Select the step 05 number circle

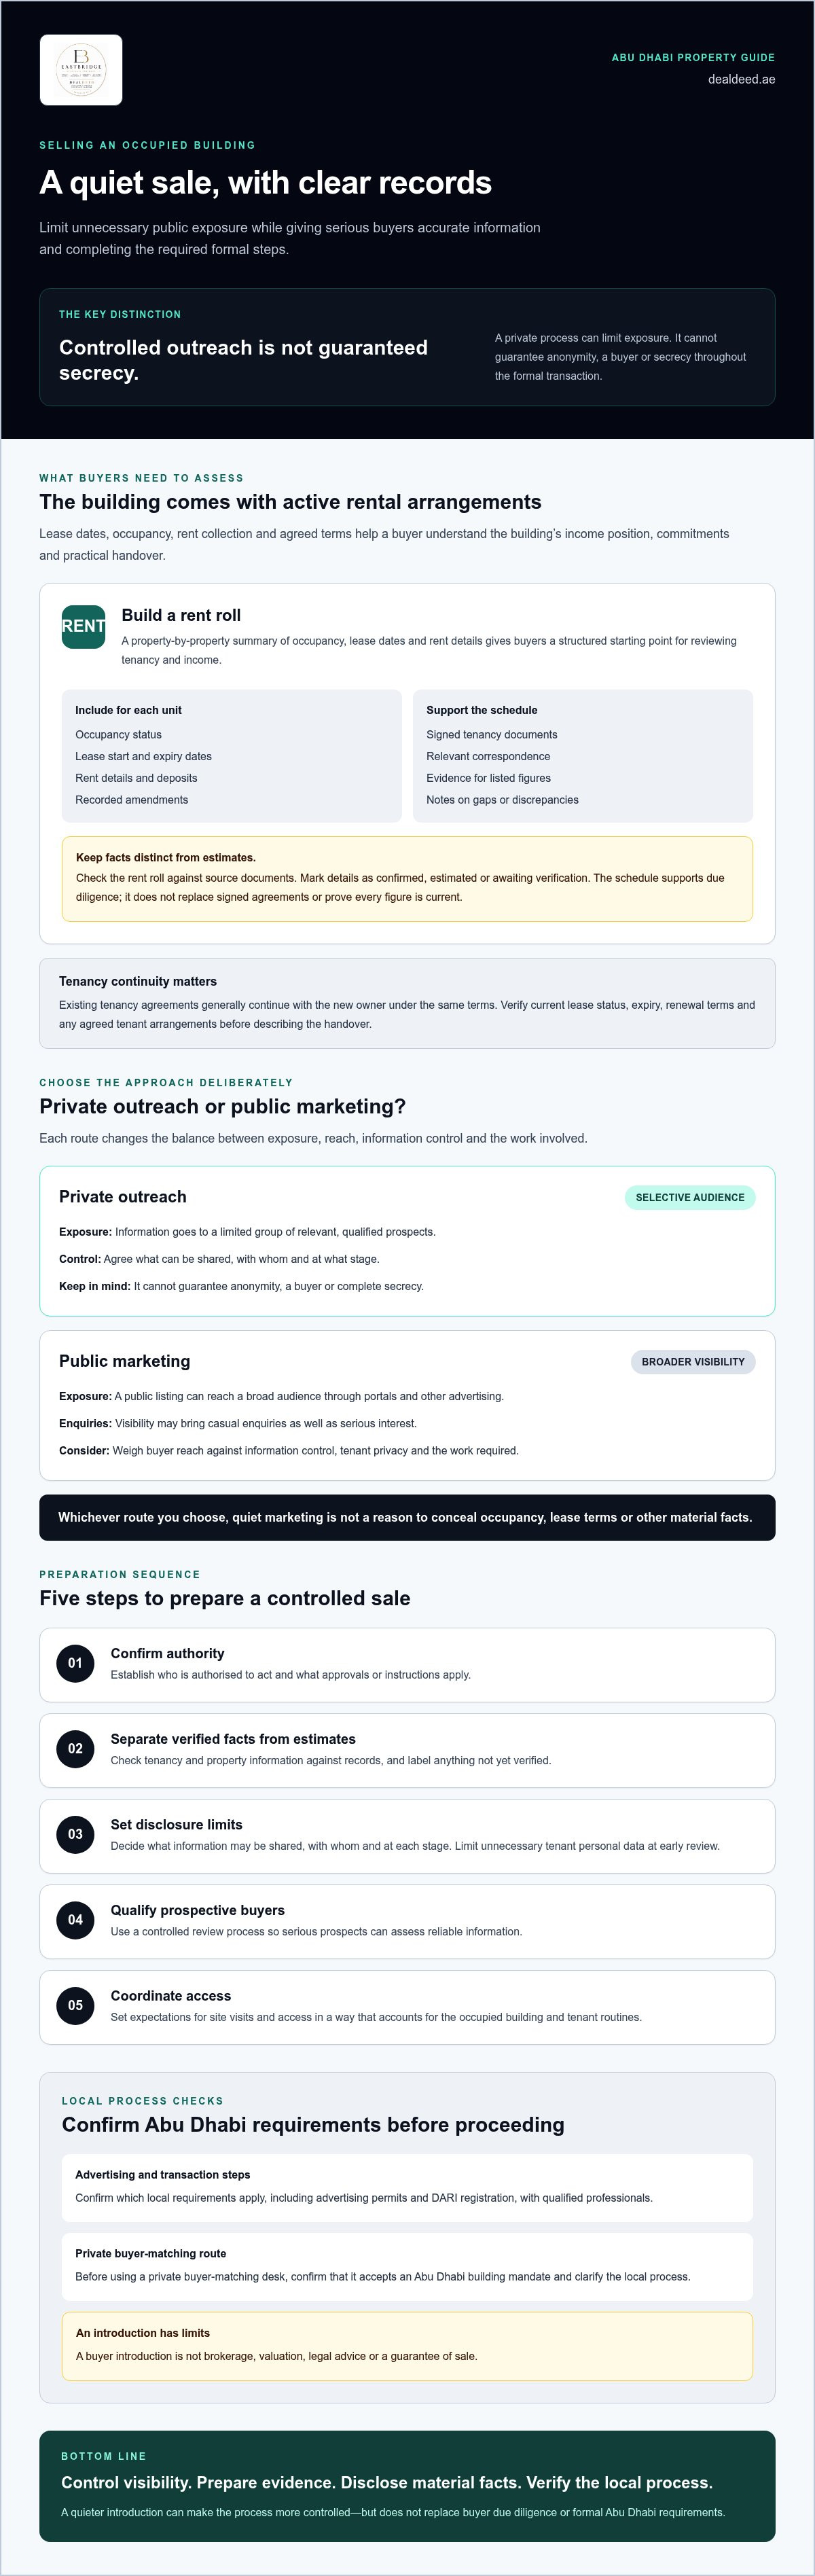75,2005
